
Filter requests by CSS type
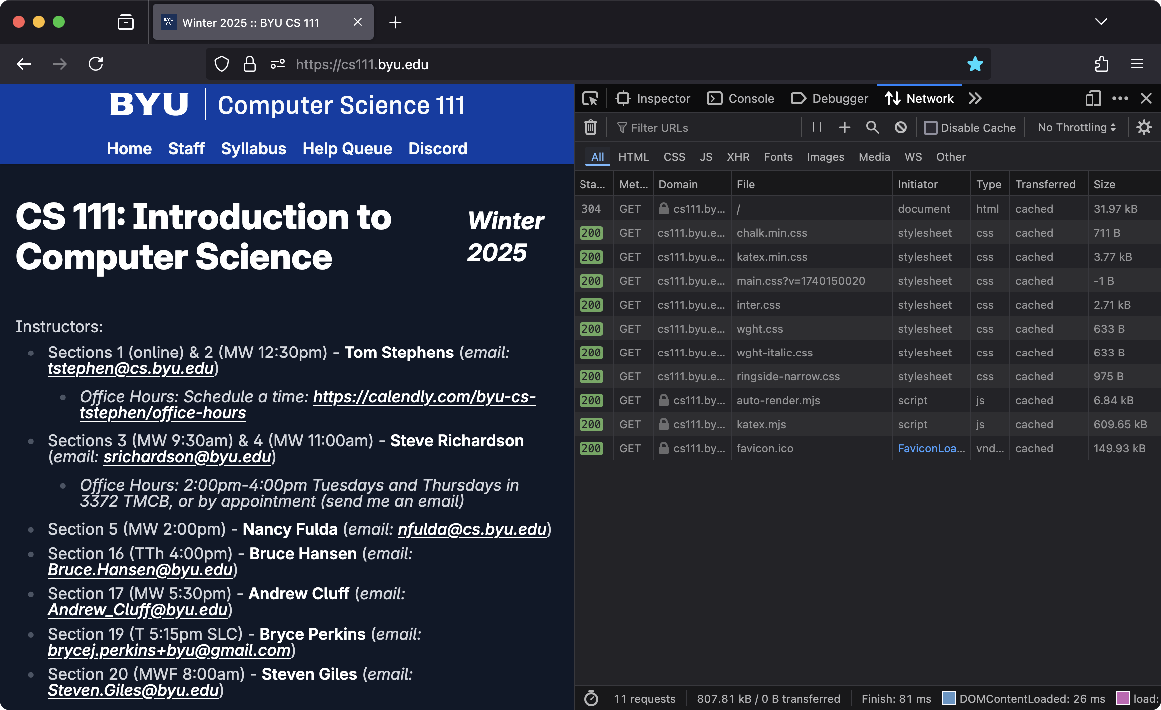pos(674,157)
